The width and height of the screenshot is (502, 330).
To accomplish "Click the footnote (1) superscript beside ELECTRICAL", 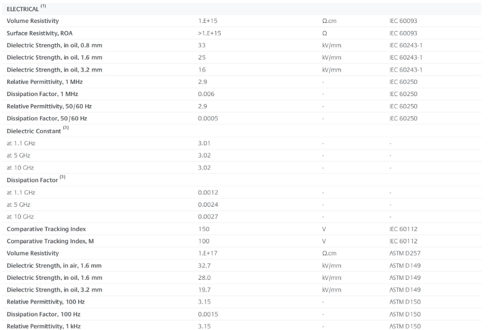I will tap(43, 6).
